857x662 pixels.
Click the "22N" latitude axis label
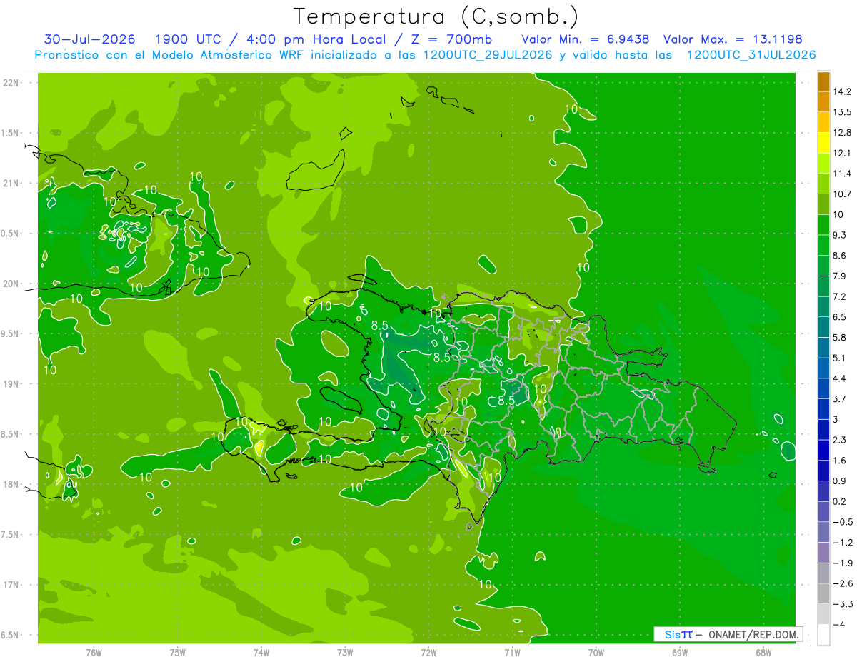click(11, 83)
